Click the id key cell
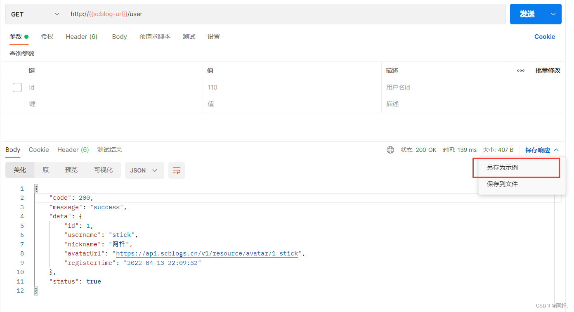This screenshot has width=574, height=312. tap(113, 87)
